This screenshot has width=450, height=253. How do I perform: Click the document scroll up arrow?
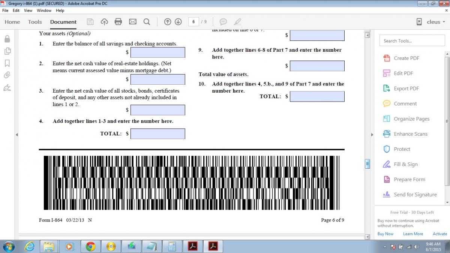pos(367,35)
